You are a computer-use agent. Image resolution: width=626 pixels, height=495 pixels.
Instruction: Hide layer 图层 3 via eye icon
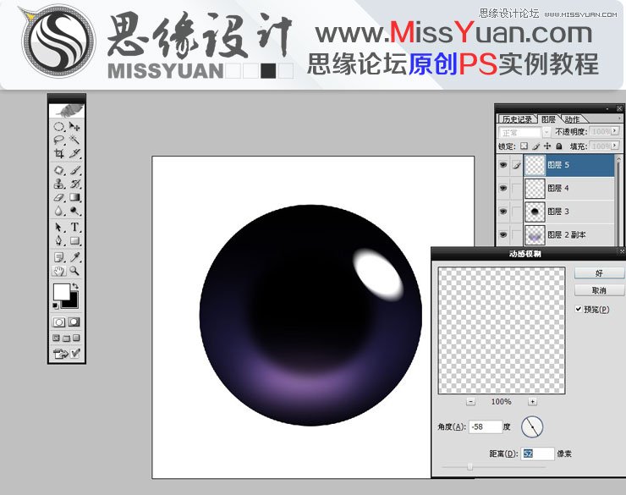(503, 212)
